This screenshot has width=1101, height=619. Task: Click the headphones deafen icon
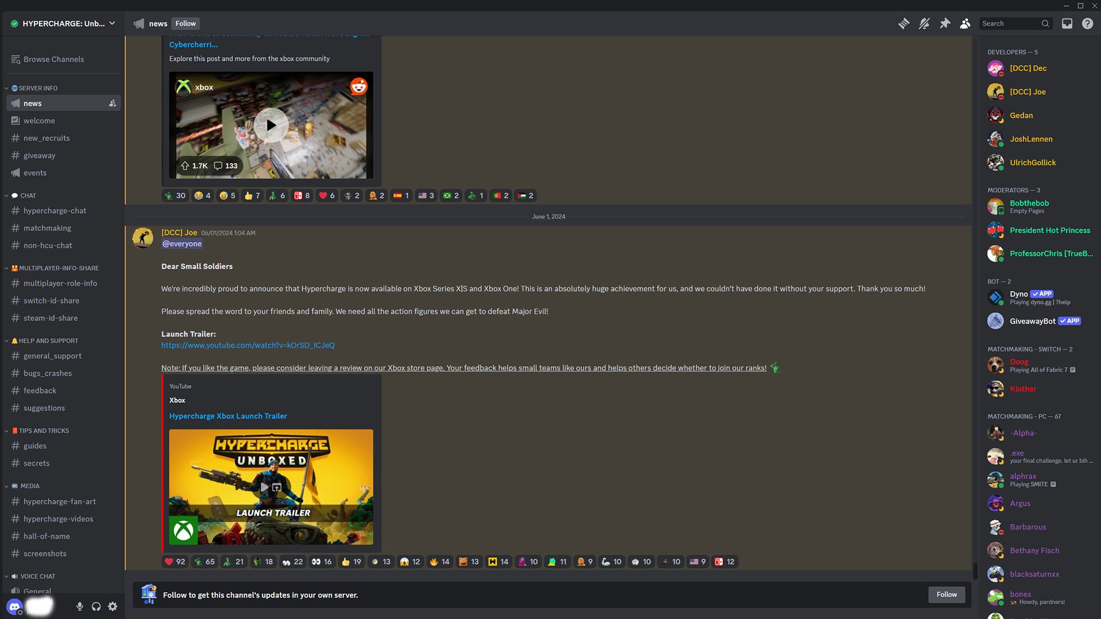point(96,606)
